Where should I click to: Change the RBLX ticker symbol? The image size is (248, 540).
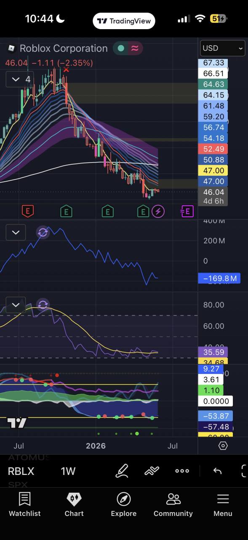click(x=21, y=471)
